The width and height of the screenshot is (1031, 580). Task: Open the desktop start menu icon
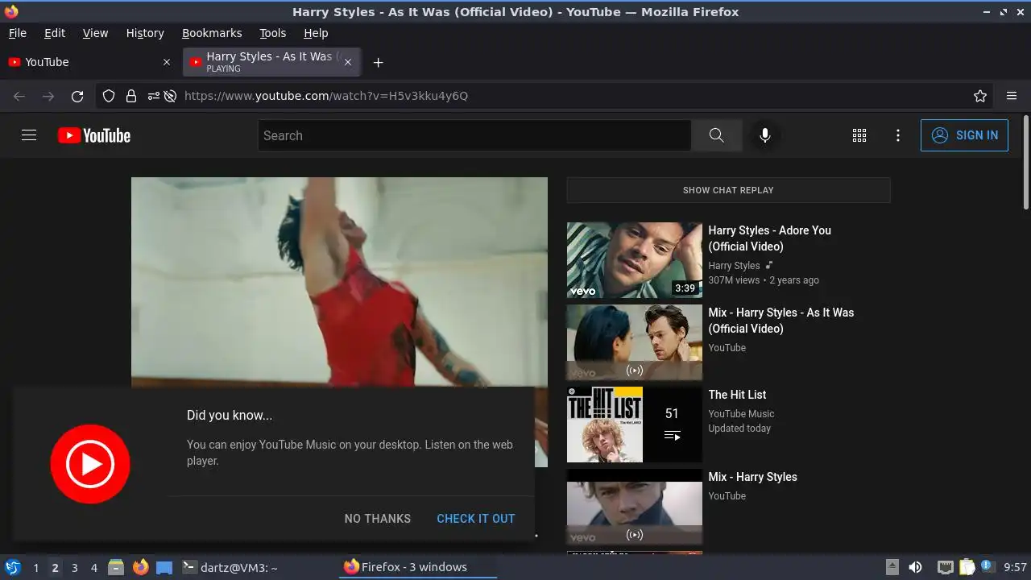click(x=12, y=567)
